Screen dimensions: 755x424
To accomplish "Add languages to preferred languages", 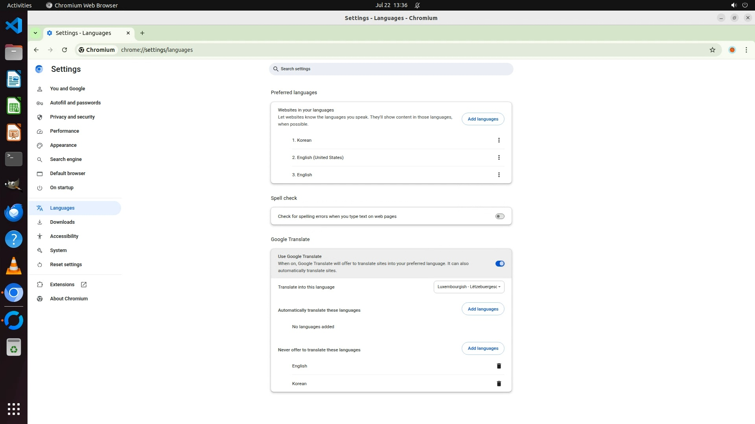I will pos(482,119).
